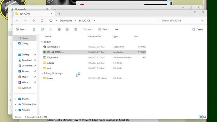Image resolution: width=217 pixels, height=122 pixels.
Task: Switch to details view icon in status bar
Action: pyautogui.click(x=201, y=117)
